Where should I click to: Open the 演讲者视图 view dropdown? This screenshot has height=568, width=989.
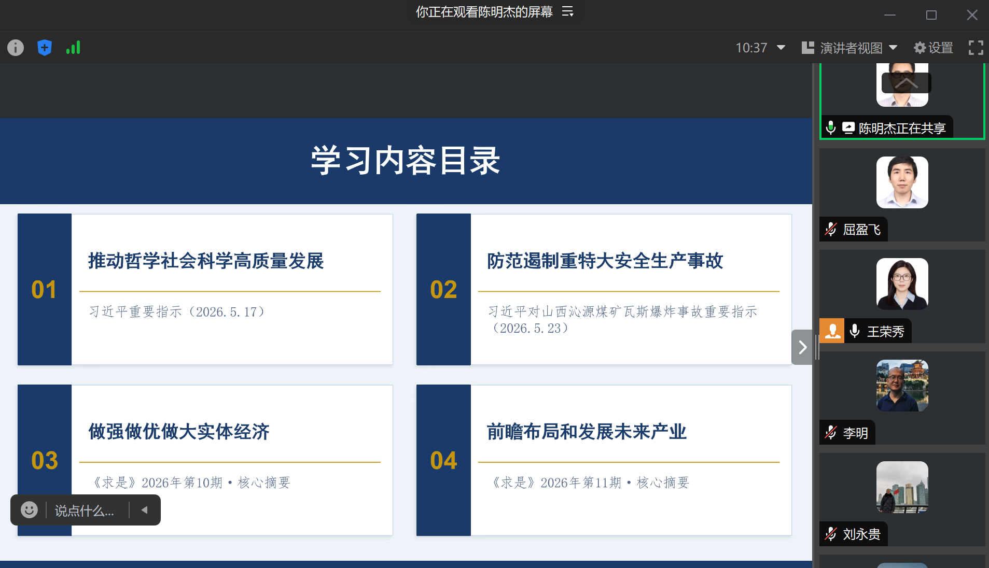[x=849, y=48]
